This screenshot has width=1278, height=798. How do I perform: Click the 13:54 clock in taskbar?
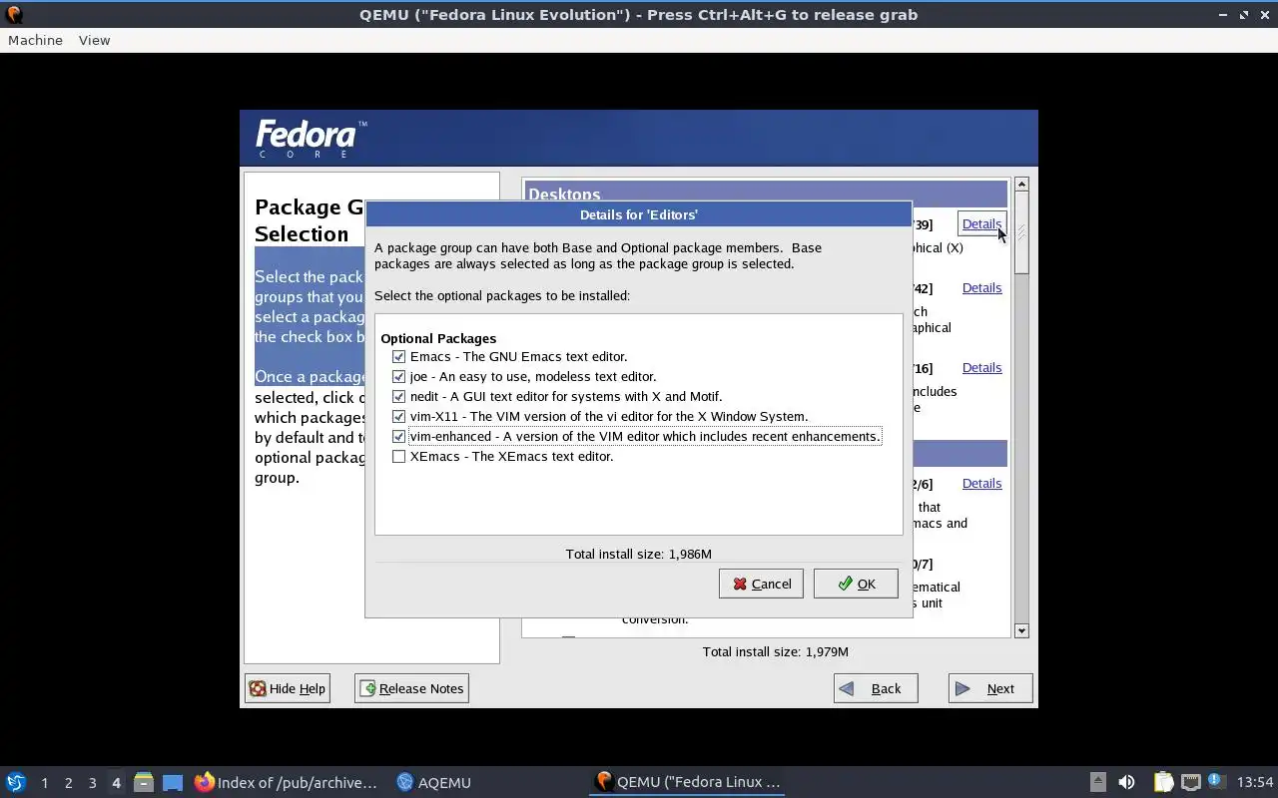pyautogui.click(x=1254, y=782)
